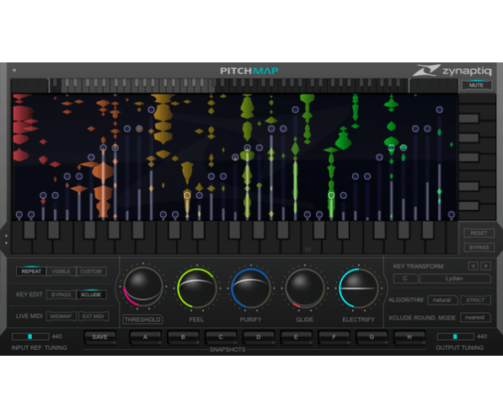503x419 pixels.
Task: Open the Lydian scale dropdown
Action: [x=455, y=278]
